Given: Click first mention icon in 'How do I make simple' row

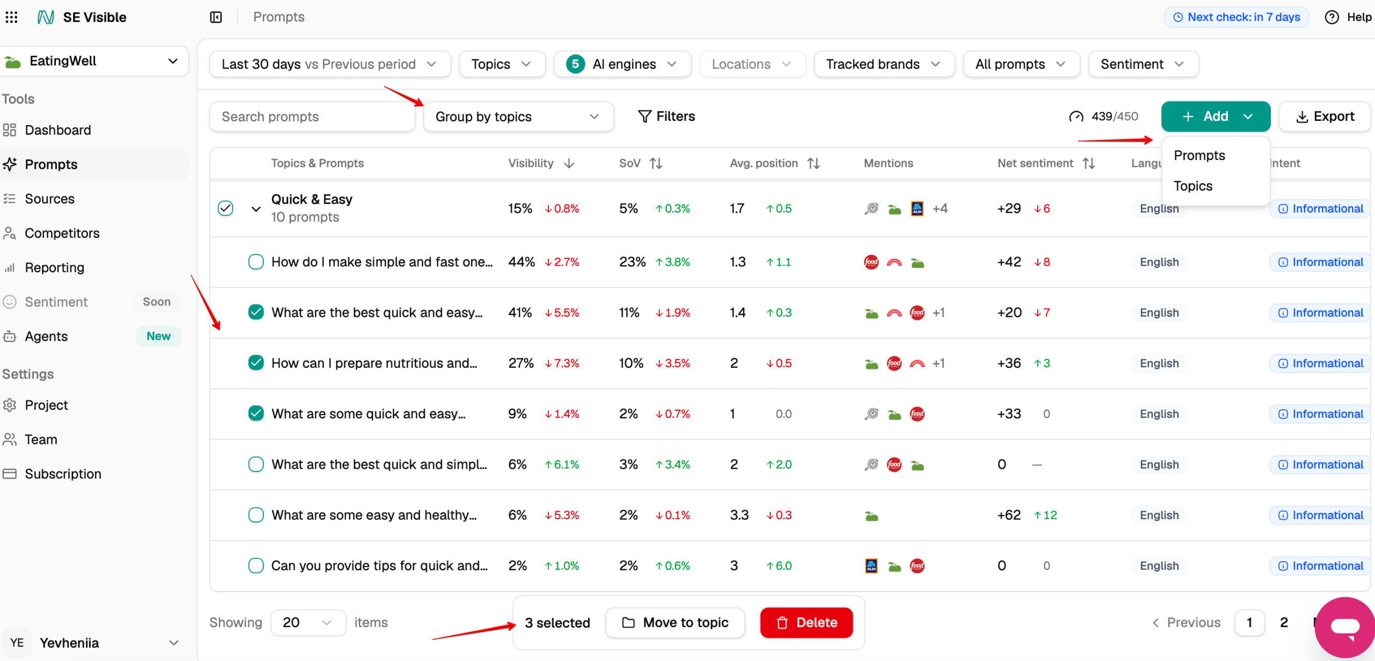Looking at the screenshot, I should (871, 262).
